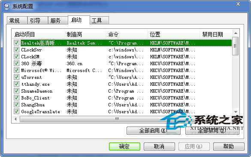The height and width of the screenshot is (157, 251).
Task: Open the 引导 tab
Action: (x=37, y=21)
